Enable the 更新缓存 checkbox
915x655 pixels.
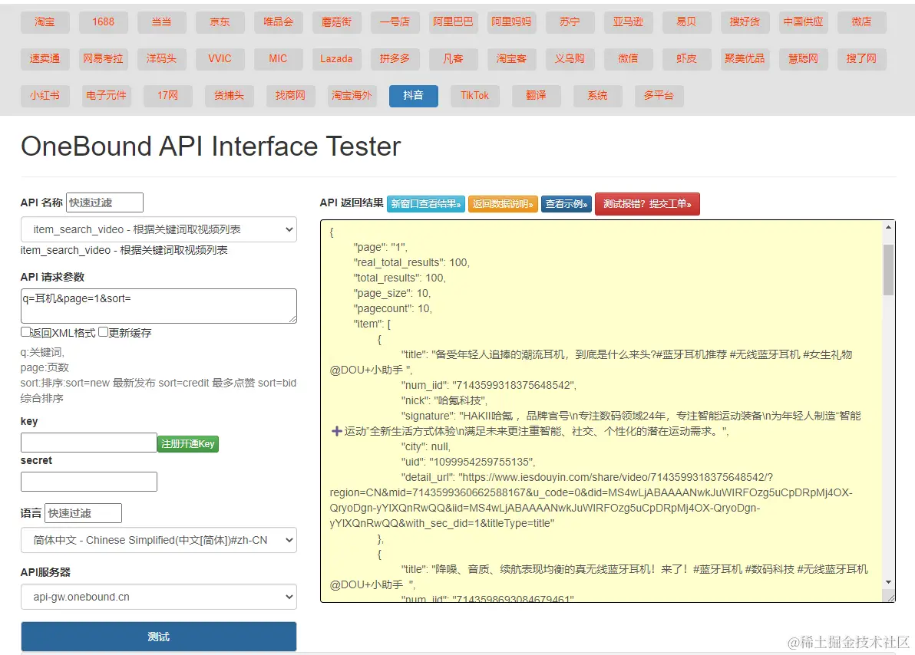tap(104, 332)
